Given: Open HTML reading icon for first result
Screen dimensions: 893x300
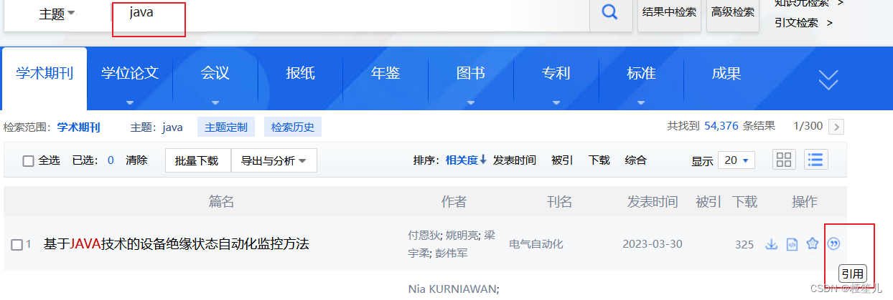Looking at the screenshot, I should click(792, 244).
